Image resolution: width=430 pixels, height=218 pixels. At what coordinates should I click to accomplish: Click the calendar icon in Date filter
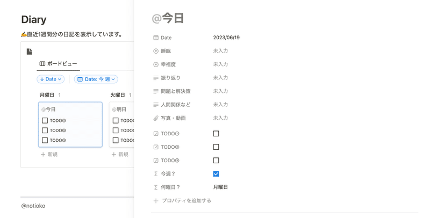tap(80, 79)
